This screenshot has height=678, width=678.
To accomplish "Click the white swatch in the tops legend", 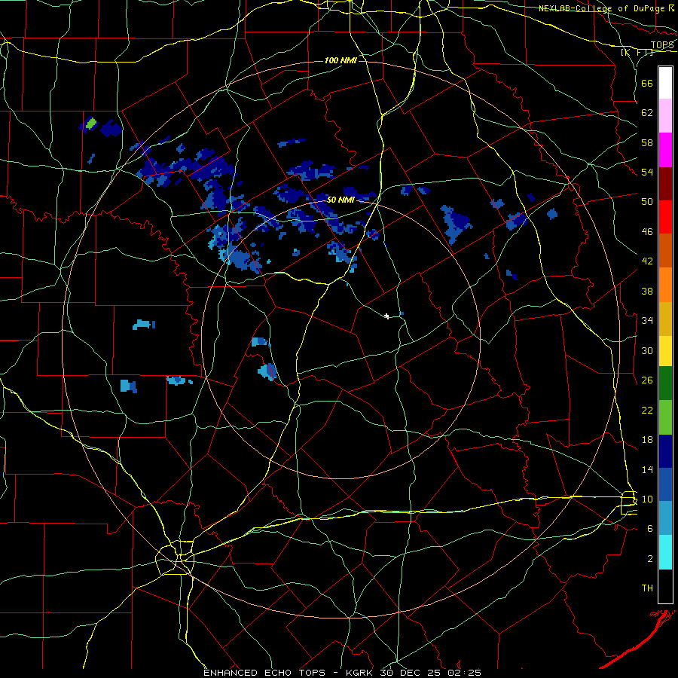I will [x=665, y=83].
